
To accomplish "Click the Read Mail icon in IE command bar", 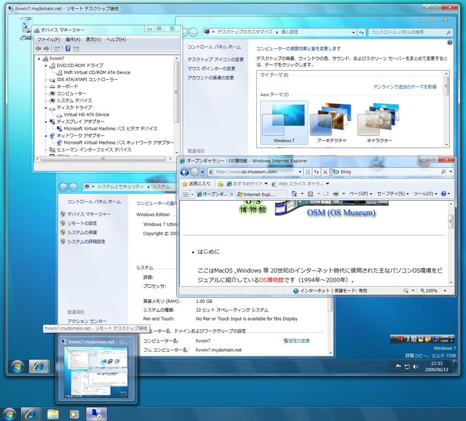I will (326, 194).
